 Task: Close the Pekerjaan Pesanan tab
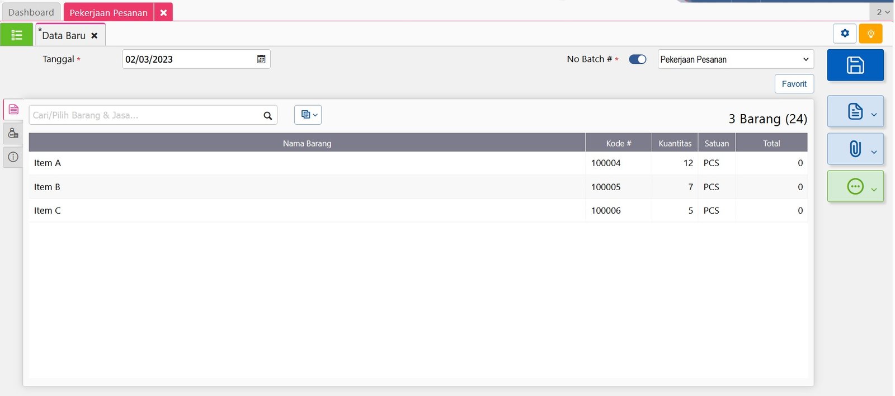point(163,12)
